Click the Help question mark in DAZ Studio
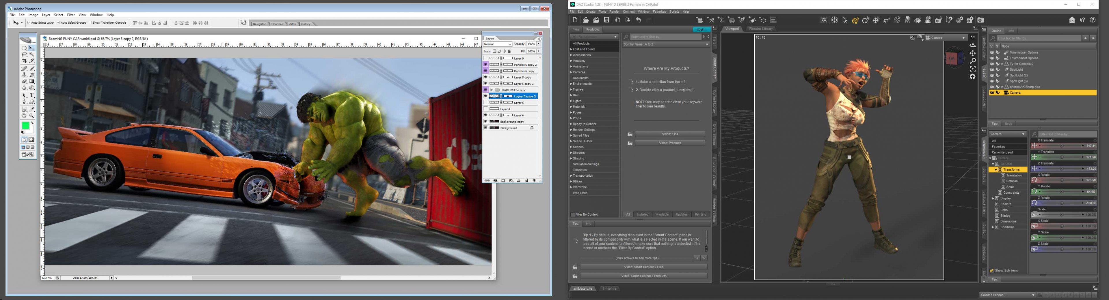 pyautogui.click(x=1093, y=20)
